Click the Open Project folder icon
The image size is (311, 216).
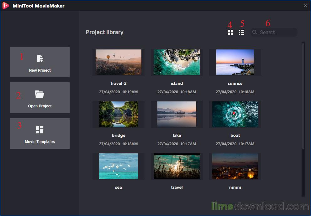coord(40,94)
